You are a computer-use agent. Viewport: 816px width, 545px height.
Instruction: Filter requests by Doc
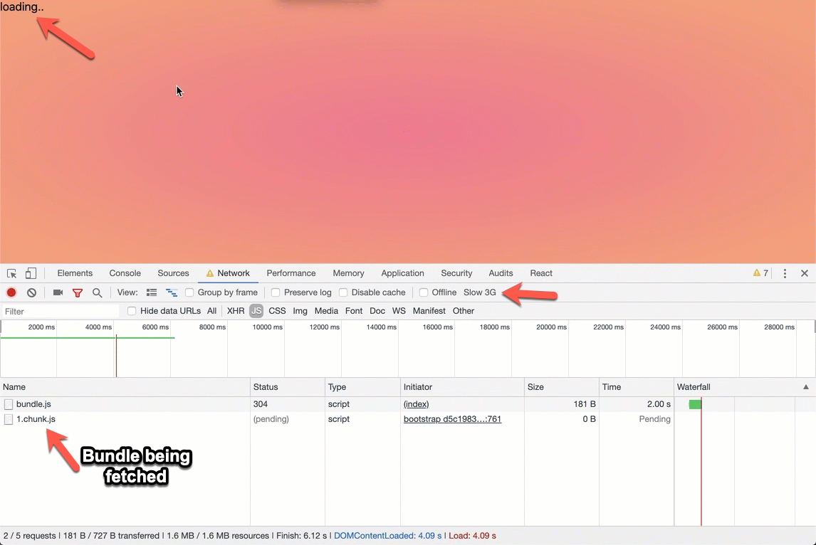click(x=377, y=311)
